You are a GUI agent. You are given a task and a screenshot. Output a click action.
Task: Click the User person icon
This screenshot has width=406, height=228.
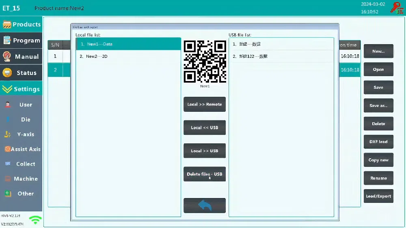[8, 104]
